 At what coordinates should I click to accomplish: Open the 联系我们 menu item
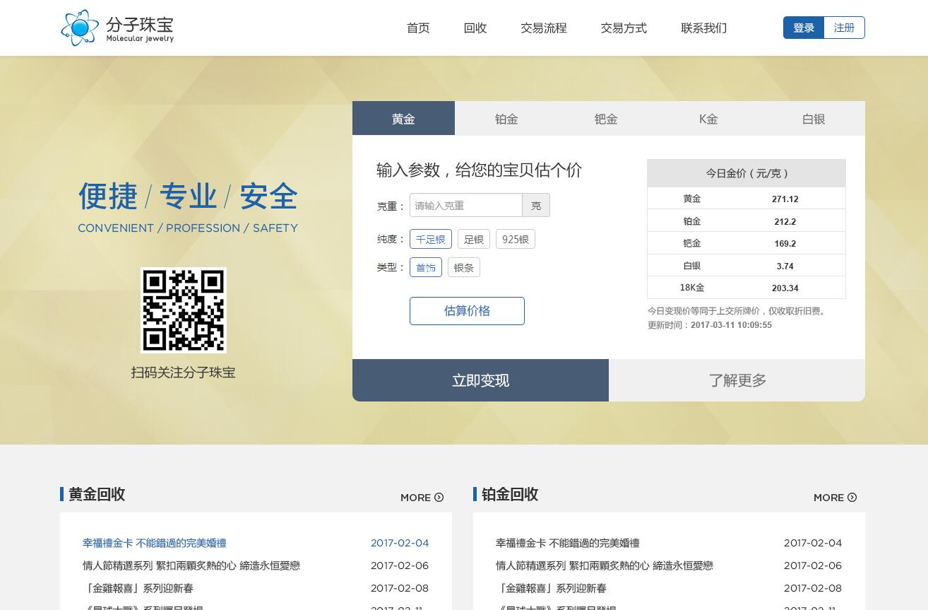pyautogui.click(x=703, y=28)
